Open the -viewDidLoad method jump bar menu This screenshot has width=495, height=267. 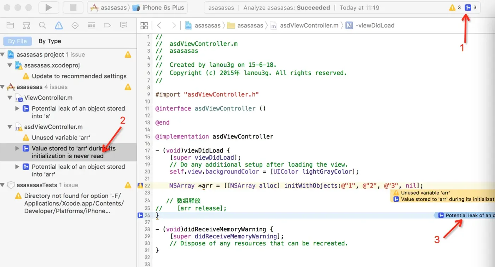click(x=370, y=25)
